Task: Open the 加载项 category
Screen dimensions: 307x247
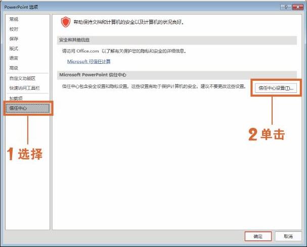Action: (x=16, y=98)
